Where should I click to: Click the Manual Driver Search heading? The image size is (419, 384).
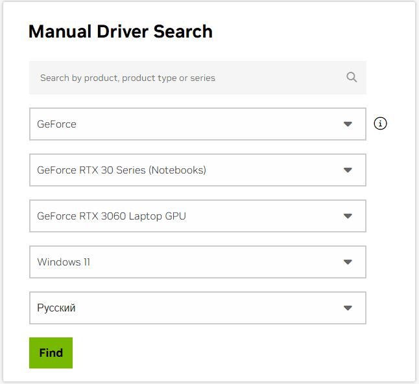point(121,31)
